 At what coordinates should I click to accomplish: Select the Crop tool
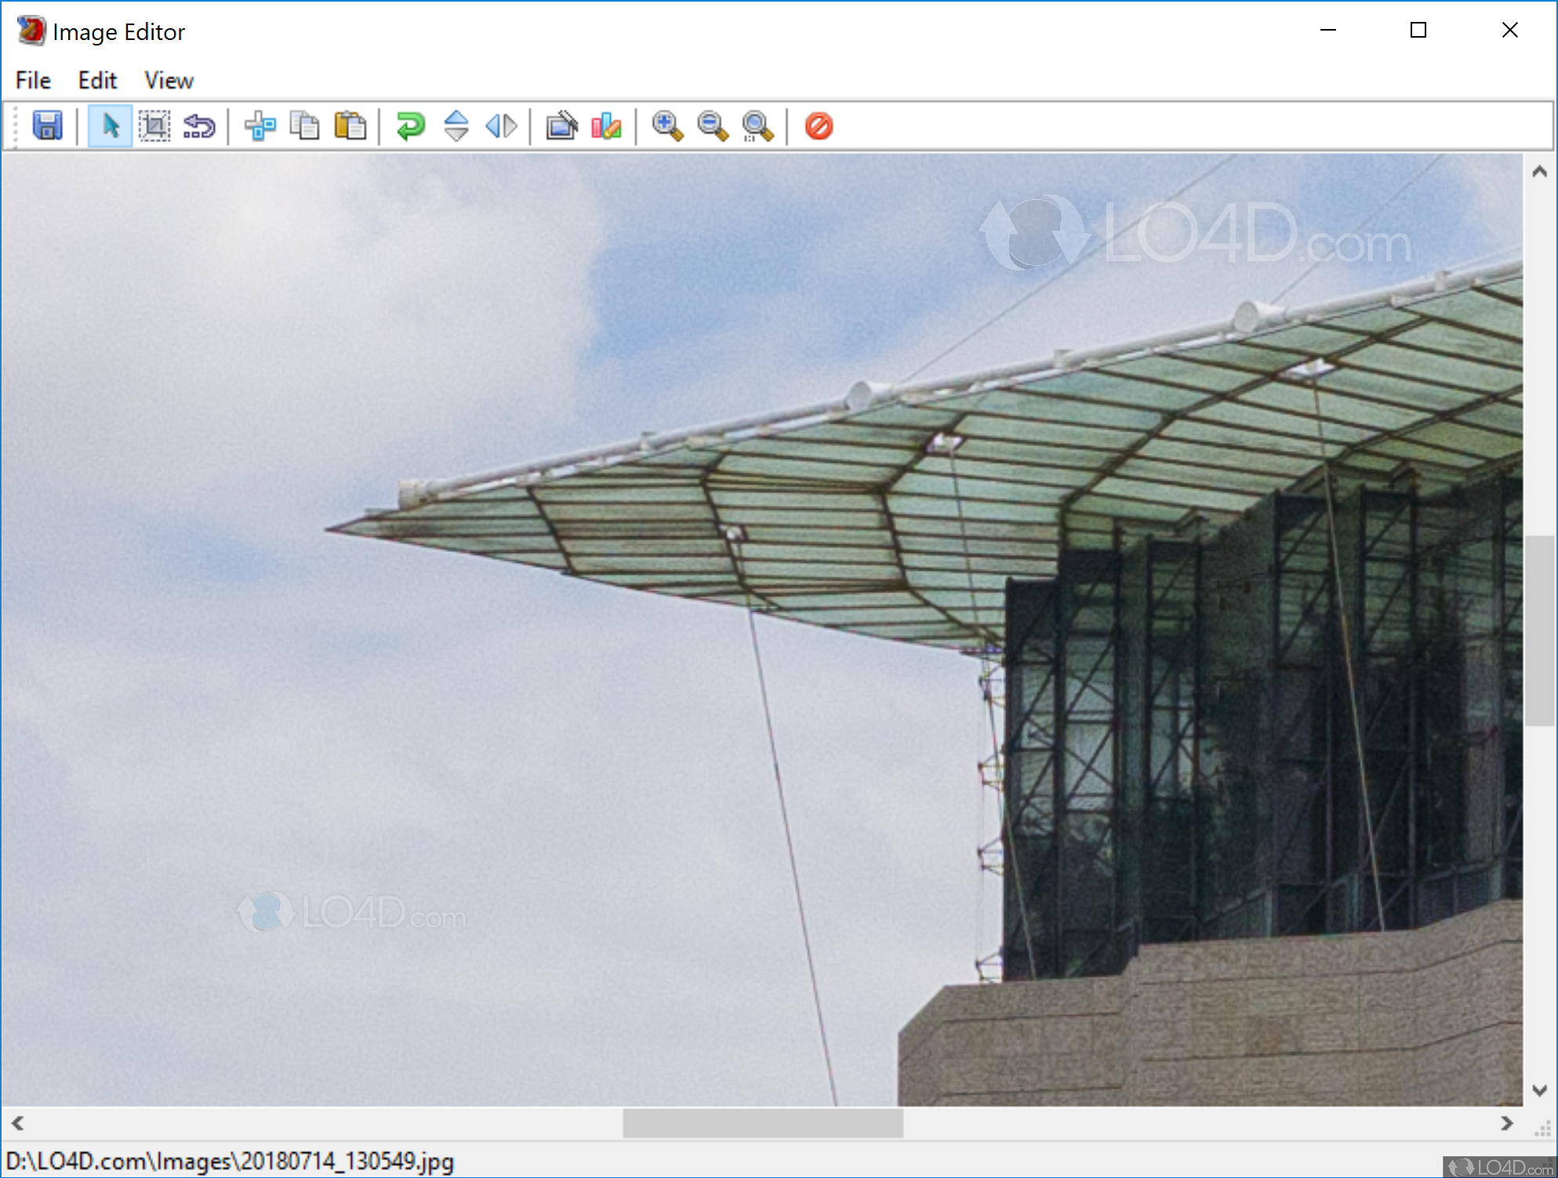click(x=154, y=125)
